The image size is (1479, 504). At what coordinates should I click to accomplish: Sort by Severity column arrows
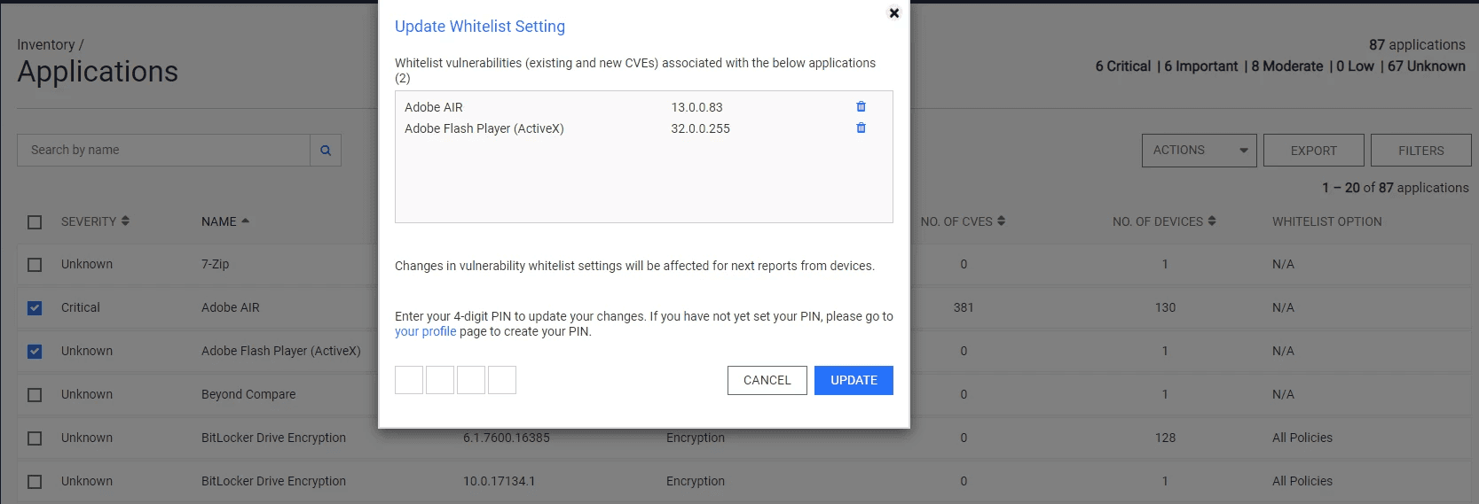[x=125, y=221]
